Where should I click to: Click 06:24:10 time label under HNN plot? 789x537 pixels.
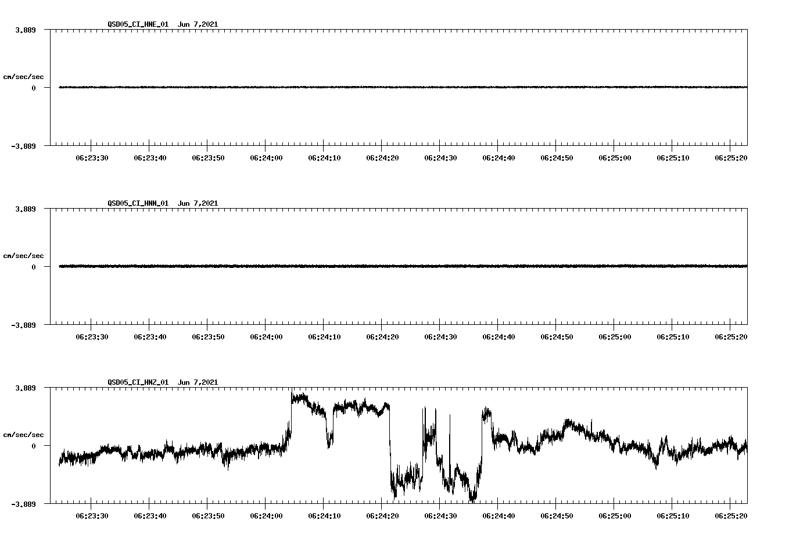(x=324, y=337)
